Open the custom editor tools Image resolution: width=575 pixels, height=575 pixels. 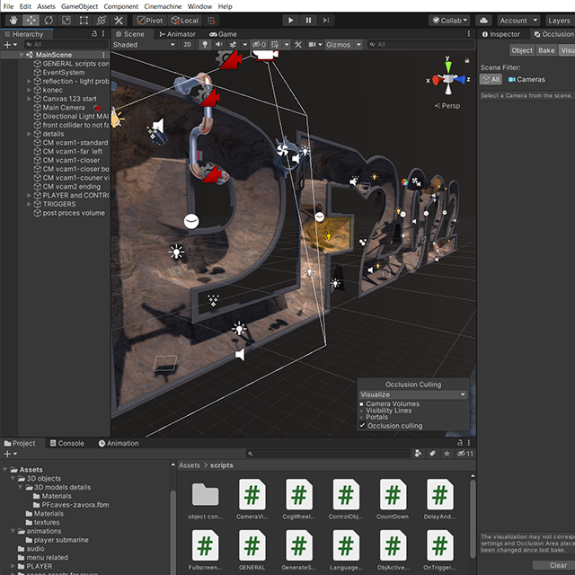pyautogui.click(x=119, y=21)
